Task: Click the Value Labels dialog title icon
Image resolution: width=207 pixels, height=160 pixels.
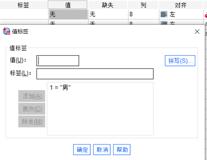Action: [x=7, y=31]
